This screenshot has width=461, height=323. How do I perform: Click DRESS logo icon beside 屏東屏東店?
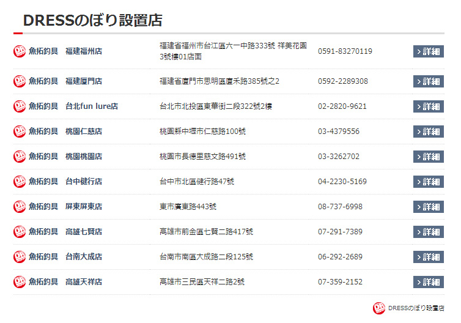(20, 207)
